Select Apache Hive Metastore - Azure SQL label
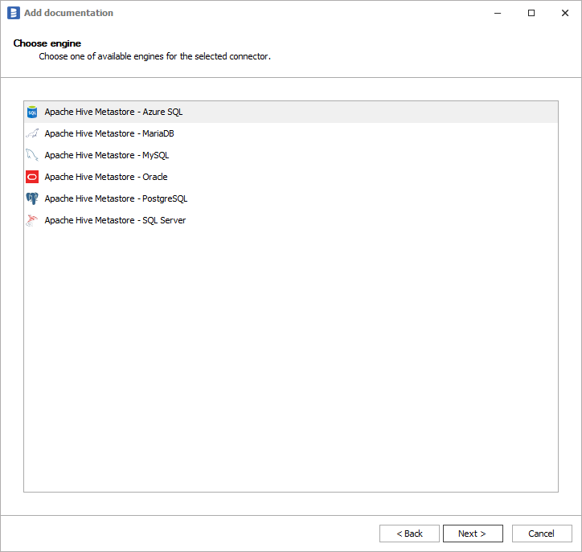 113,112
